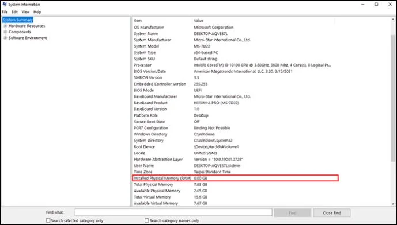Enable Search selected category only checkbox

coord(48,220)
